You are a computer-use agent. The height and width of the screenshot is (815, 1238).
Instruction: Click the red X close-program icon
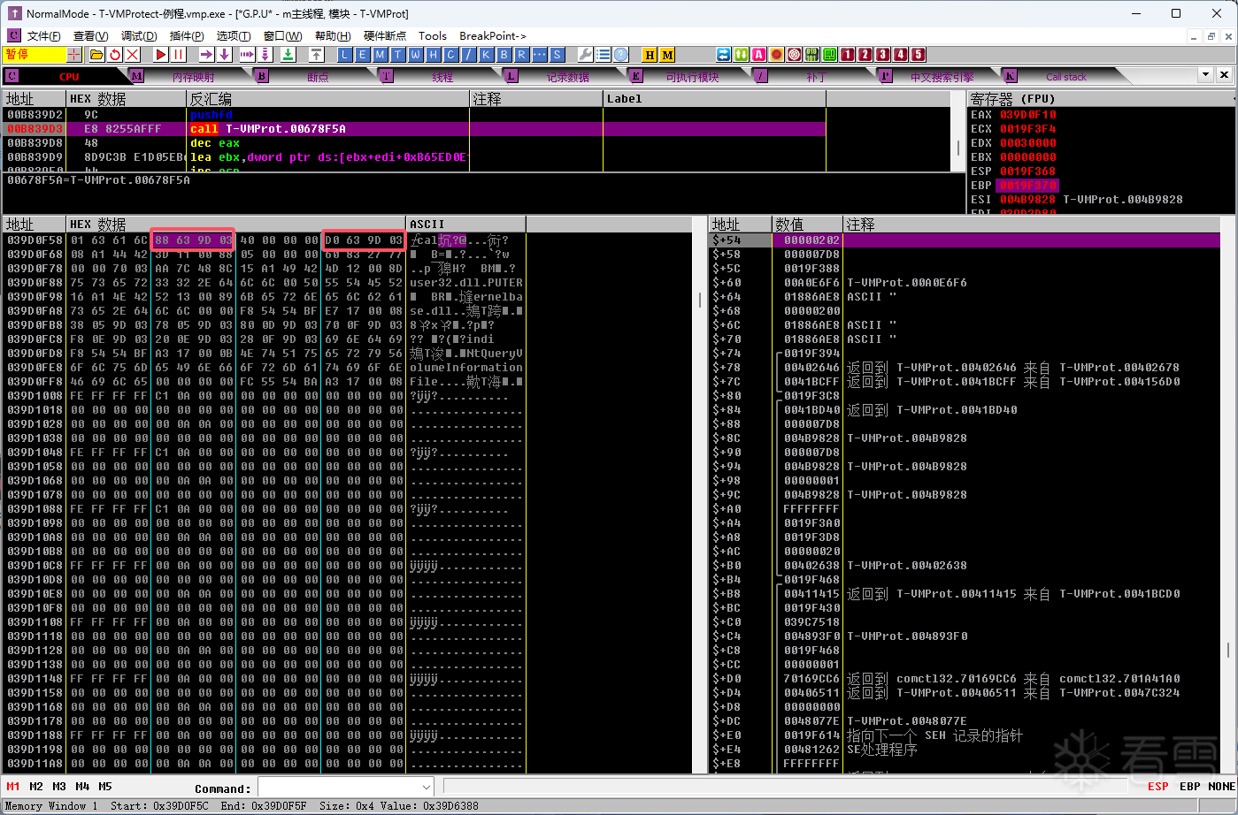click(x=132, y=55)
